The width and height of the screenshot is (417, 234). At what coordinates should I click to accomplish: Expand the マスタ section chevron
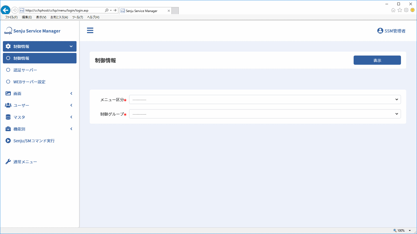click(71, 117)
